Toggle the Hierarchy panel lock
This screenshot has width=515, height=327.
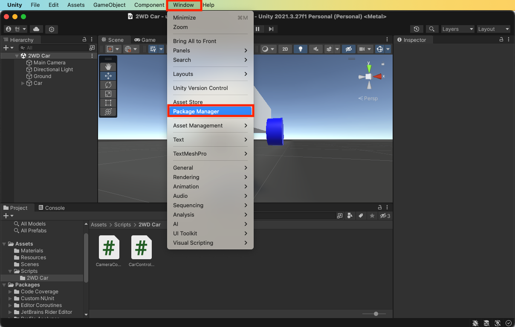tap(84, 39)
